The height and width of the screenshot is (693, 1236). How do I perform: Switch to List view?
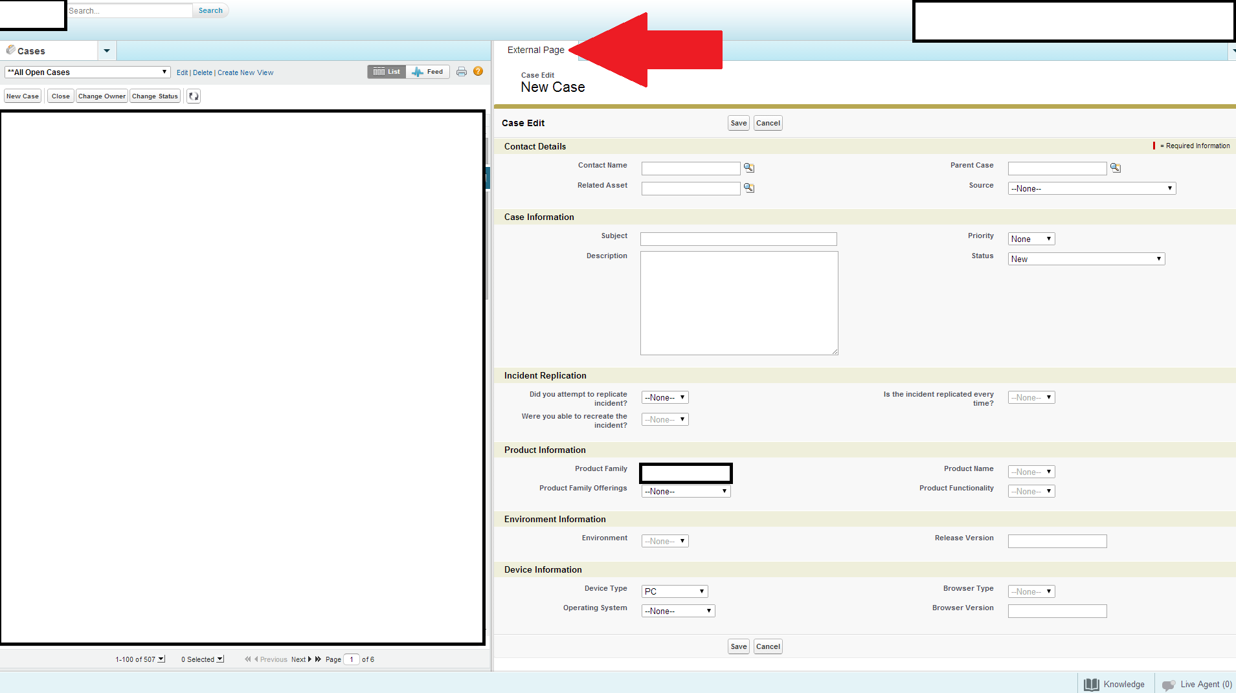click(387, 72)
